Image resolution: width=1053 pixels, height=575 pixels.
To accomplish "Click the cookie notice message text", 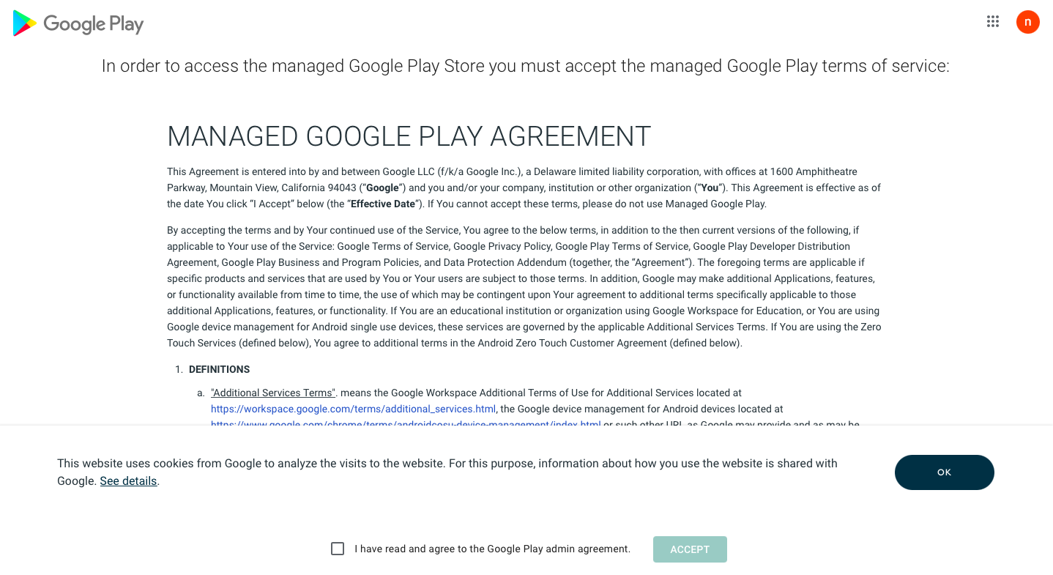I will pyautogui.click(x=447, y=472).
